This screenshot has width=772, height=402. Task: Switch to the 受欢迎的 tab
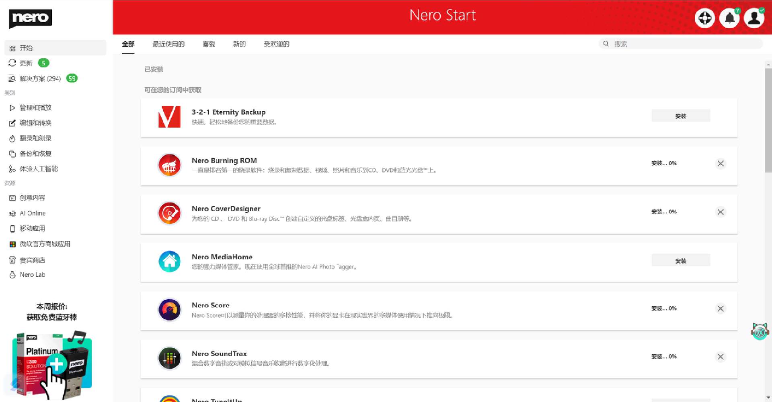(x=277, y=44)
